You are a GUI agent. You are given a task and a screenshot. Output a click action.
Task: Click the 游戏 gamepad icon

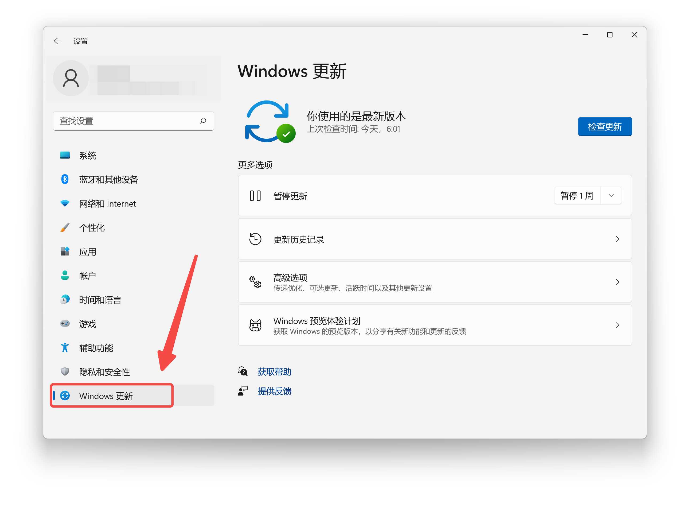click(65, 324)
